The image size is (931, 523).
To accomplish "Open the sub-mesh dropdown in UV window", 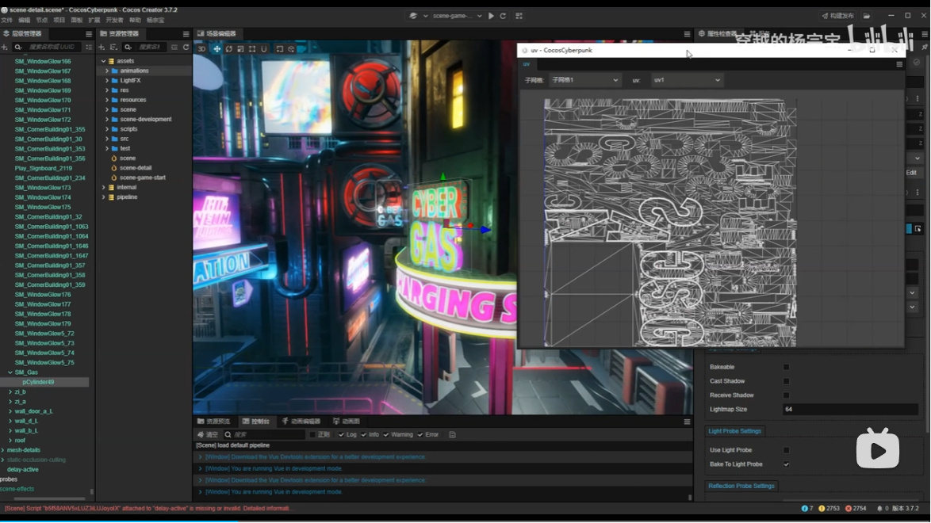I will (584, 80).
